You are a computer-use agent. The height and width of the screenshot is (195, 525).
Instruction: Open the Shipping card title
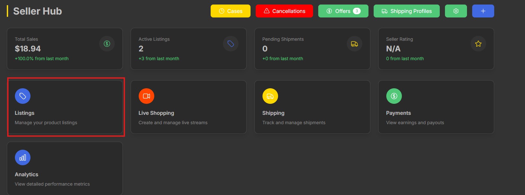click(273, 113)
